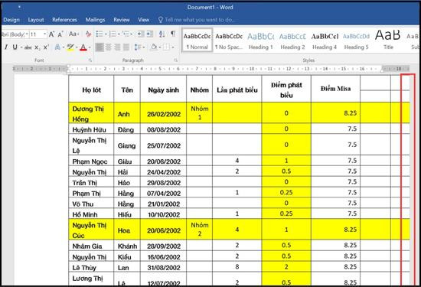Apply the Heading 1 style

point(260,41)
